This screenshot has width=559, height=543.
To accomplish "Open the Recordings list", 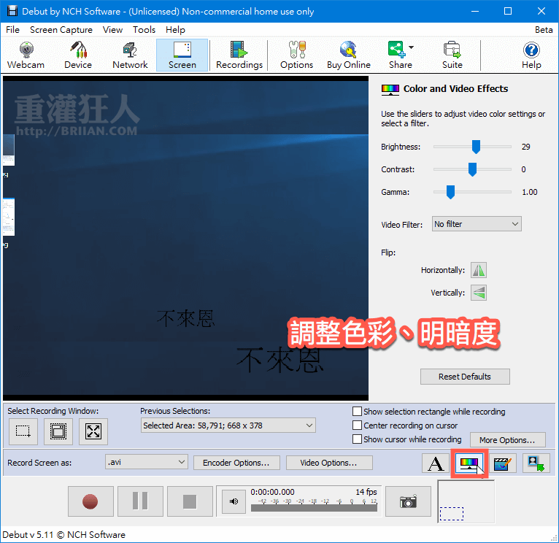I will [239, 55].
